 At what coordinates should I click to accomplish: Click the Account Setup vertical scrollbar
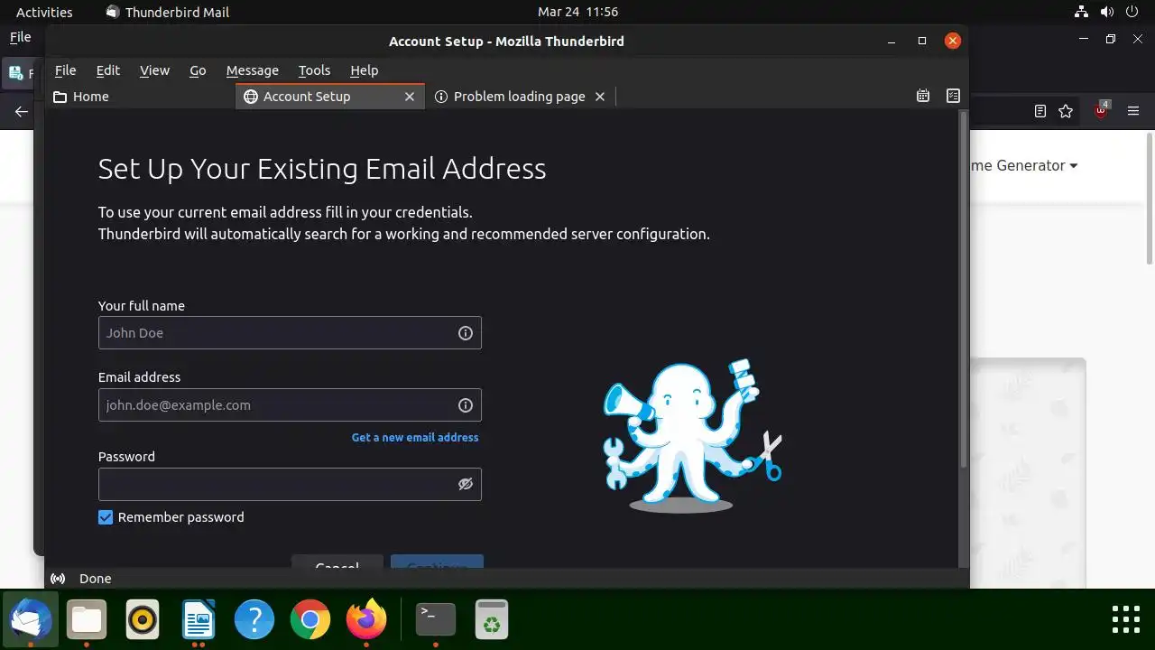[x=963, y=289]
